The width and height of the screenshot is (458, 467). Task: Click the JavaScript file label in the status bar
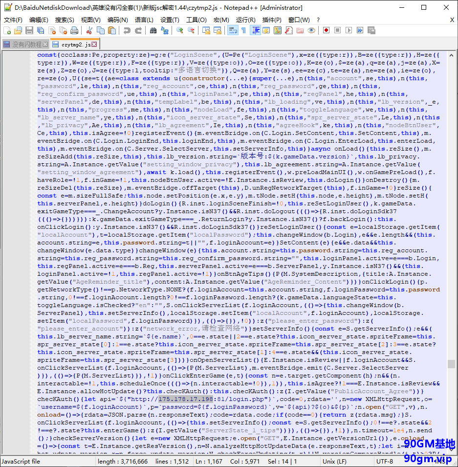click(21, 461)
